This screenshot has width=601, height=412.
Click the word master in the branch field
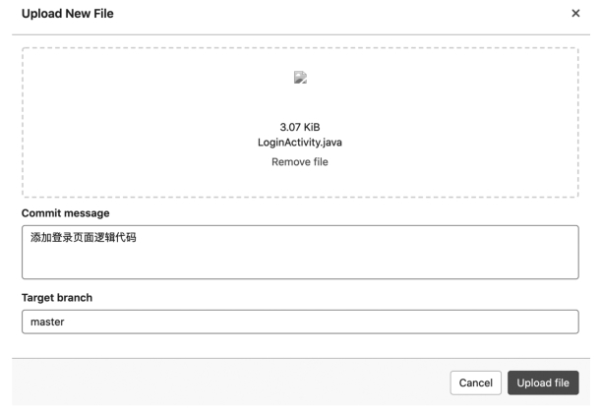pos(47,322)
